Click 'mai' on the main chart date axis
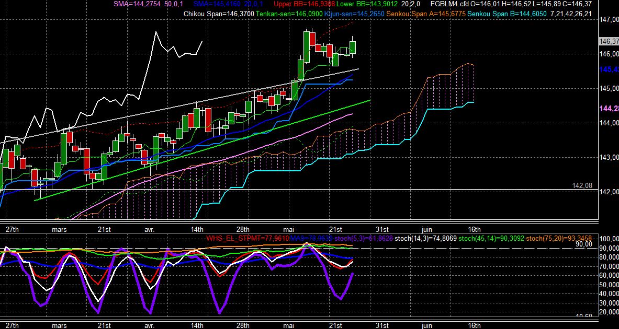 click(x=289, y=230)
